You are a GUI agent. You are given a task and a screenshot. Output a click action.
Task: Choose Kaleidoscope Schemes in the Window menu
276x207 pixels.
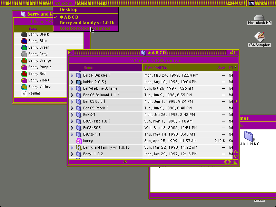[86, 28]
